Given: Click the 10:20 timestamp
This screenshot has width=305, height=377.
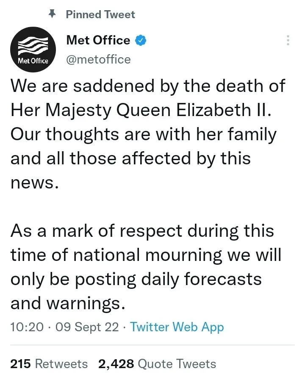Looking at the screenshot, I should click(25, 327).
